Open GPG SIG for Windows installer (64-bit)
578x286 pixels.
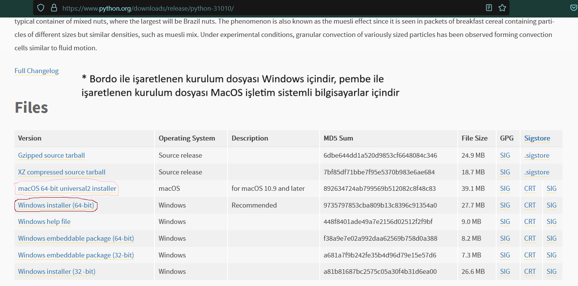click(x=505, y=205)
